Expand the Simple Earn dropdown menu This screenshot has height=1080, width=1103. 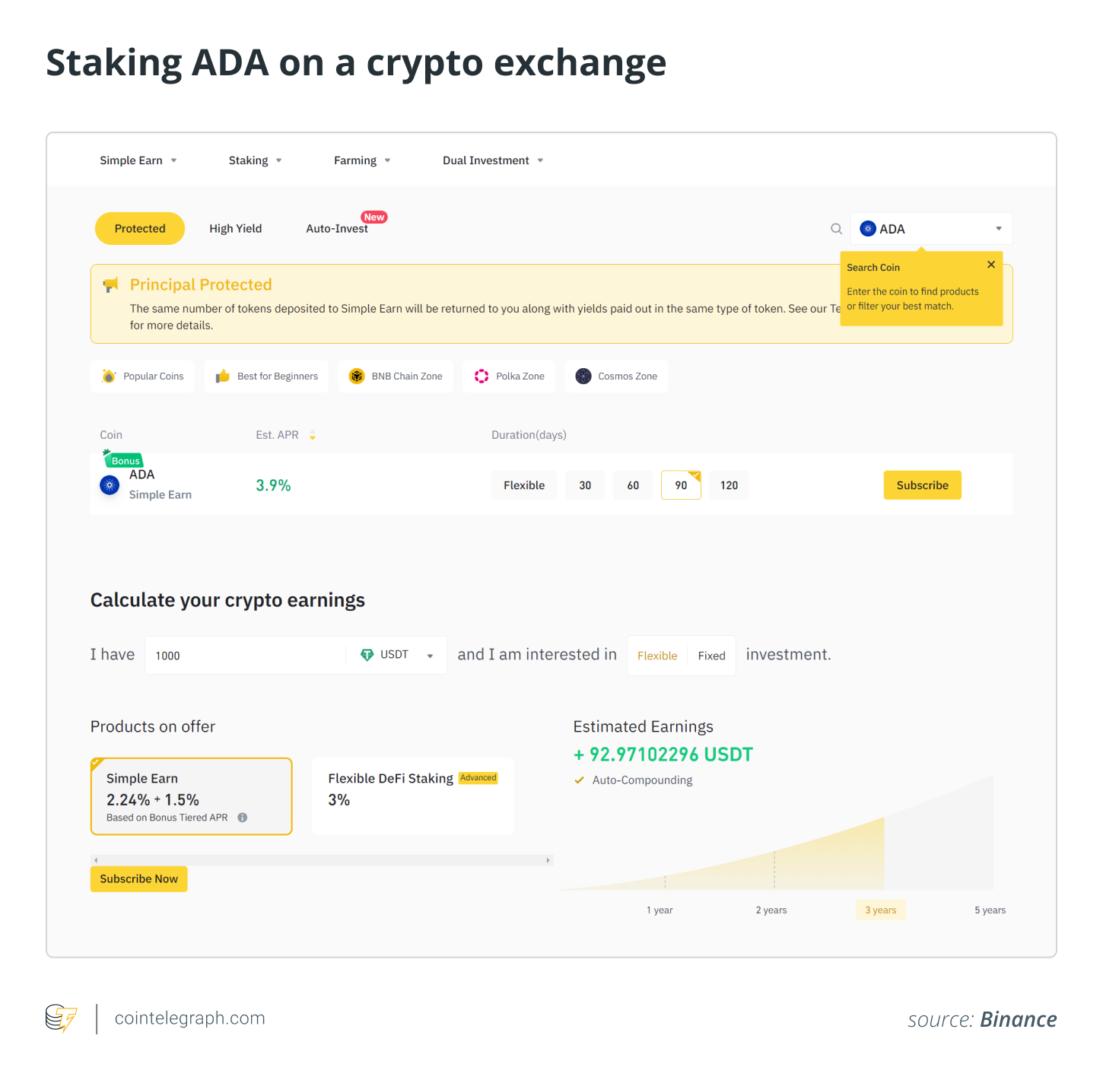138,160
